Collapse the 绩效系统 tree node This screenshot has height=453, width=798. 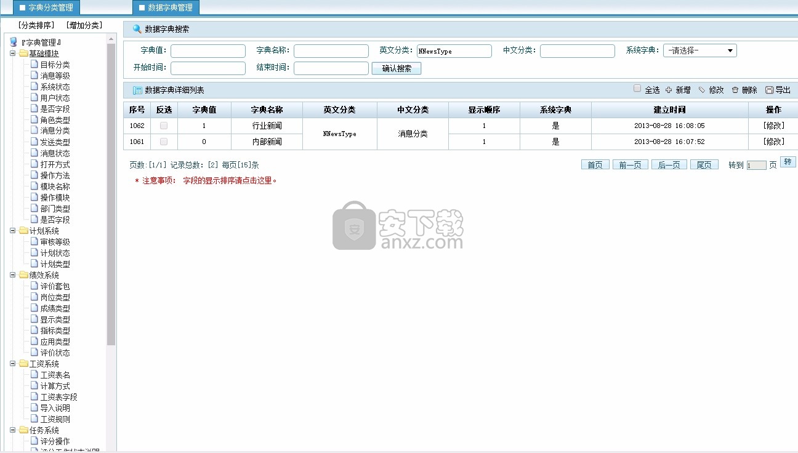13,275
